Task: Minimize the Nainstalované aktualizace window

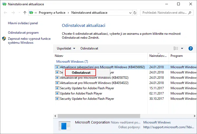Action: point(167,4)
